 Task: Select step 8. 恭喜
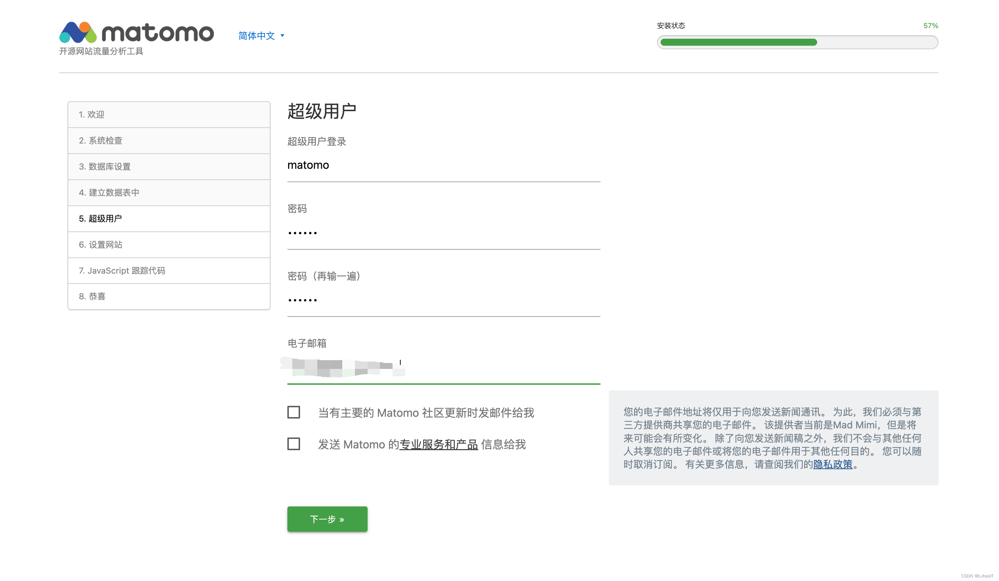(169, 296)
